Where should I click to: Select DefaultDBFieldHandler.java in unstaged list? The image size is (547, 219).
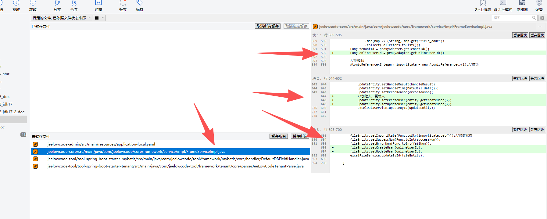178,159
